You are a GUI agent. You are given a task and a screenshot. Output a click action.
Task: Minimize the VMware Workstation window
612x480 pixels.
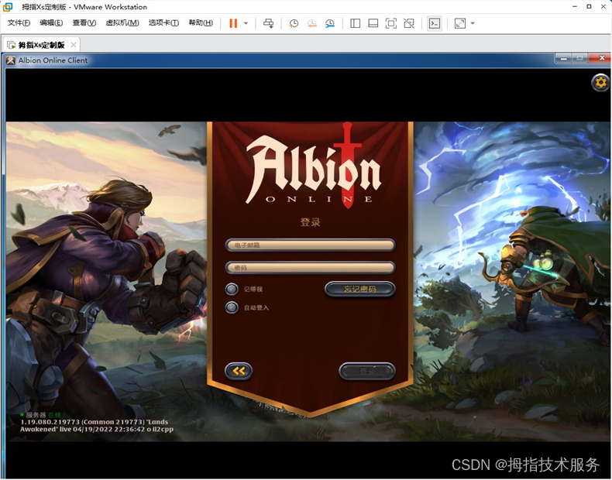[575, 7]
